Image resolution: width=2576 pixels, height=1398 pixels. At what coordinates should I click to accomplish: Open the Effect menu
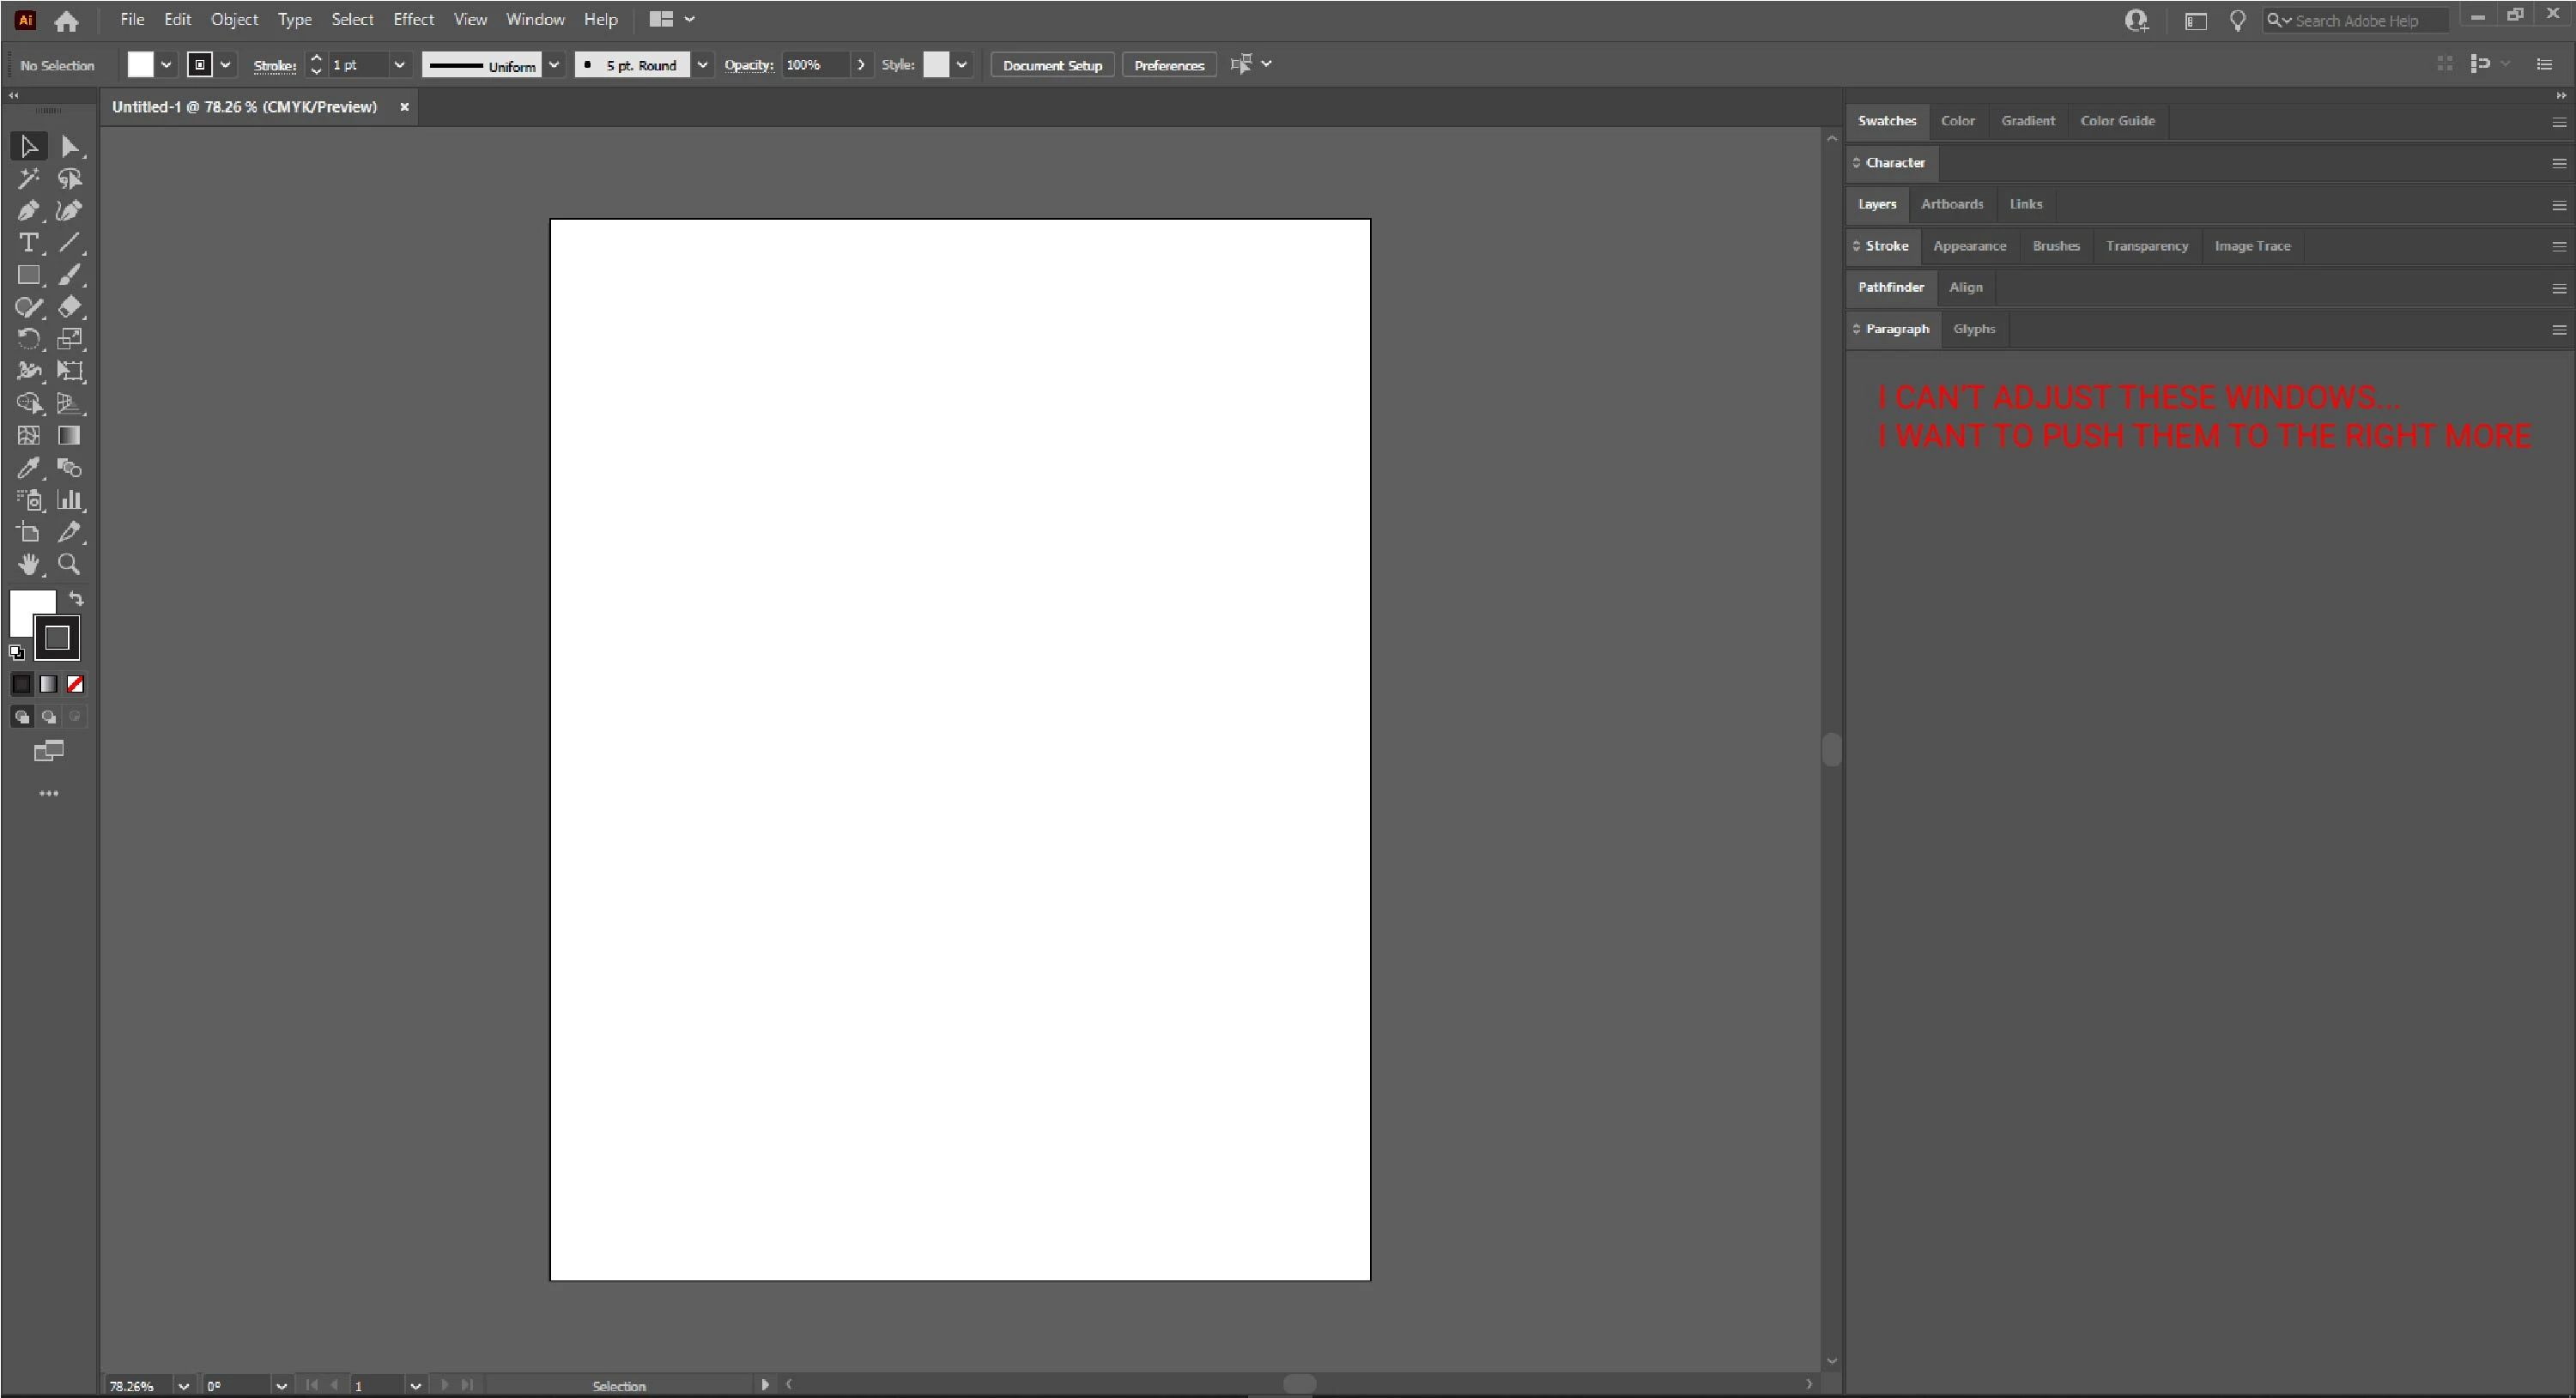click(413, 19)
